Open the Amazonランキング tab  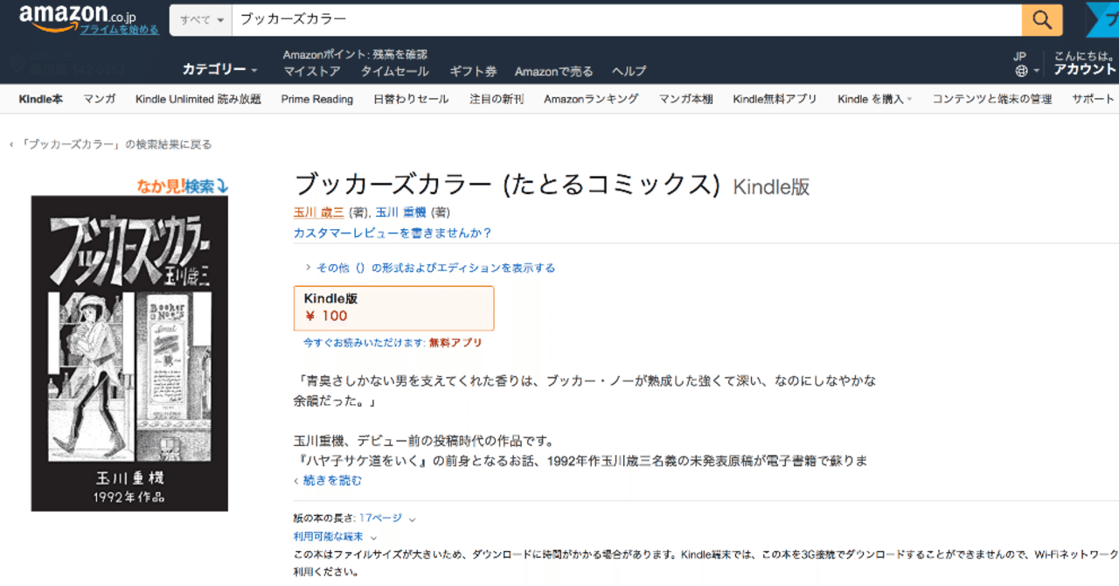(591, 99)
